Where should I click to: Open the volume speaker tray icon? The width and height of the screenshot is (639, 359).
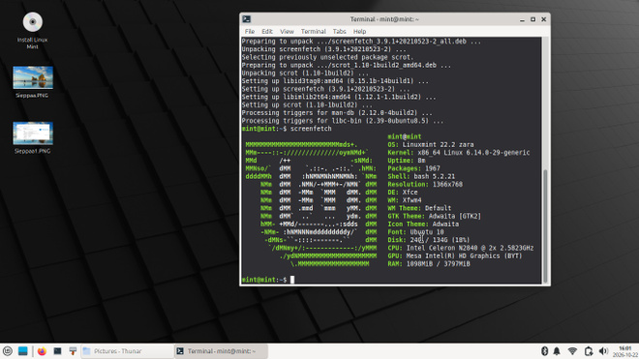[x=603, y=351]
